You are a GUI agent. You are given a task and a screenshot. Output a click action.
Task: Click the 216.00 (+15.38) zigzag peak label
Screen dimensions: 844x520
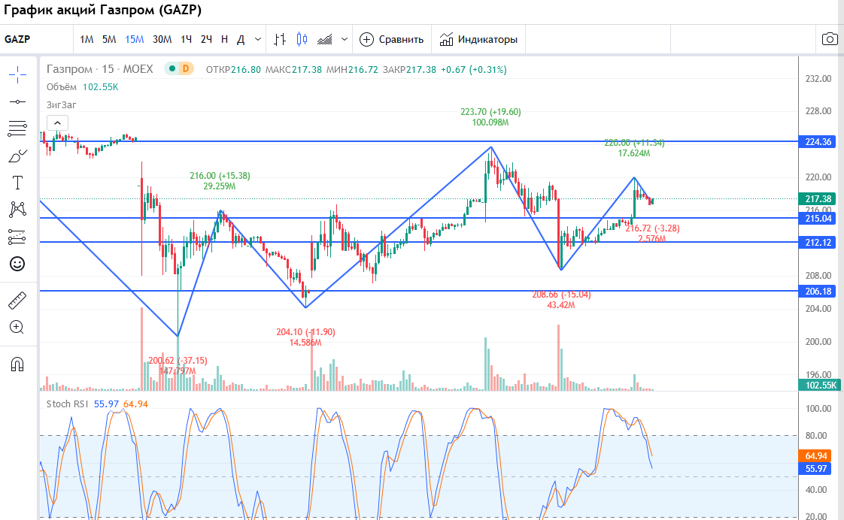coord(220,176)
